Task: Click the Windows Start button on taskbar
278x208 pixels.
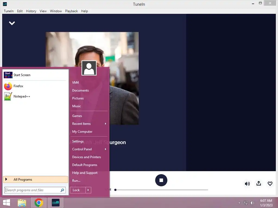Action: click(7, 203)
